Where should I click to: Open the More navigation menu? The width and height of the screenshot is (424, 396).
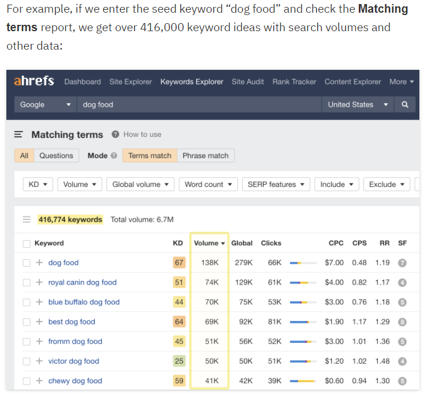click(401, 81)
